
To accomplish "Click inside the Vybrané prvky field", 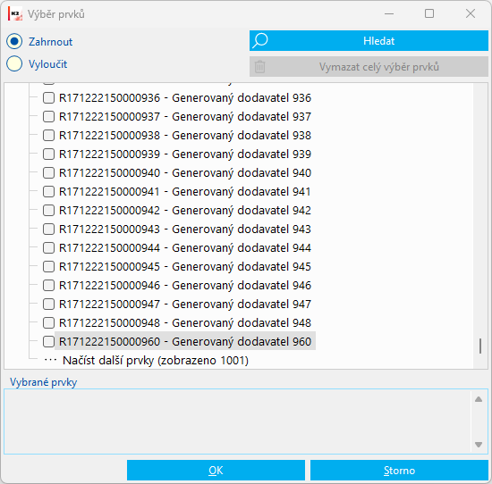I will point(237,421).
